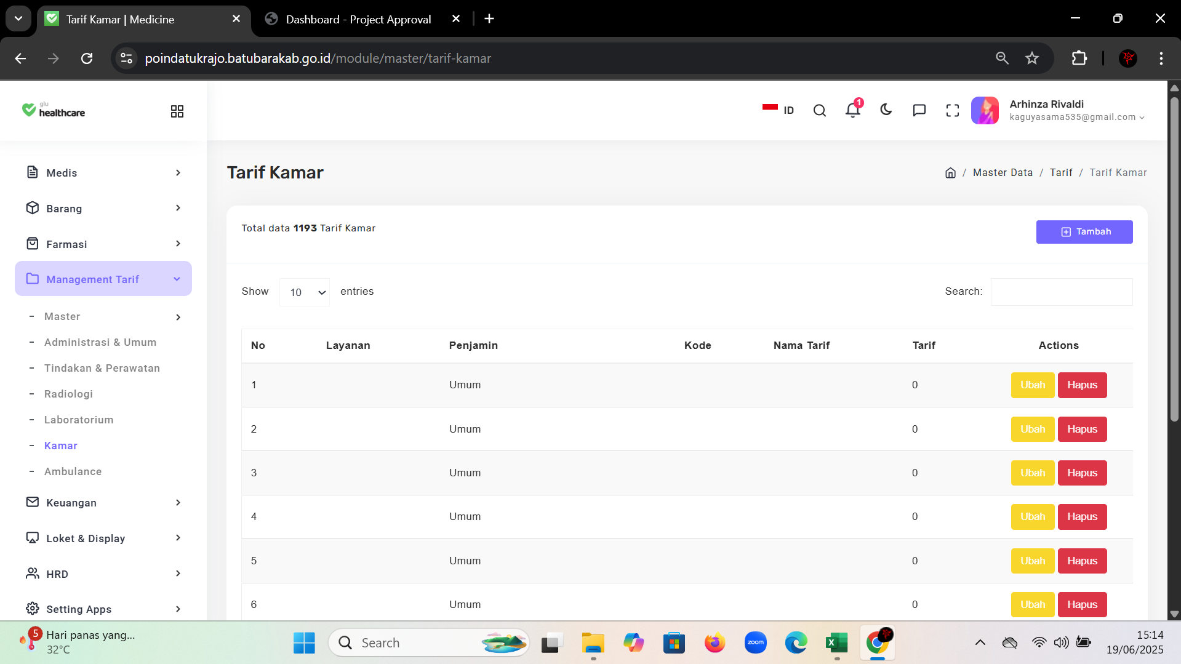Enter fullscreen mode icon
The height and width of the screenshot is (664, 1181).
952,111
